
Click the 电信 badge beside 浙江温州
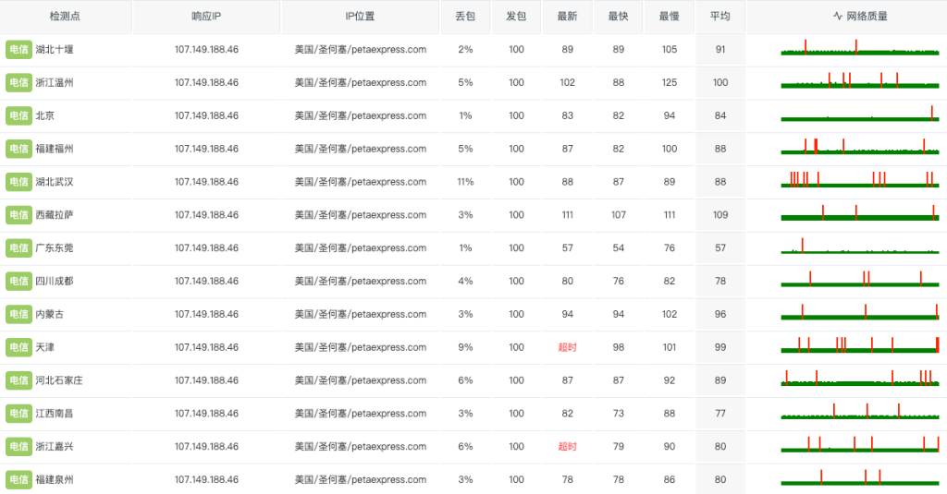[x=18, y=83]
